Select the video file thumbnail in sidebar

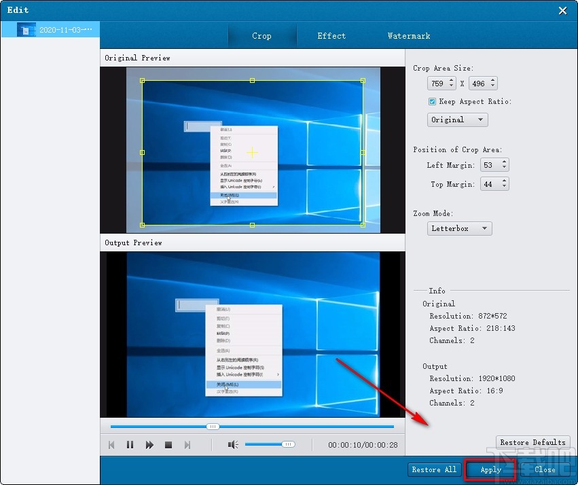tap(26, 30)
